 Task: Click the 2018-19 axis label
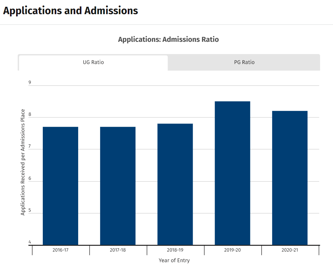click(x=175, y=250)
